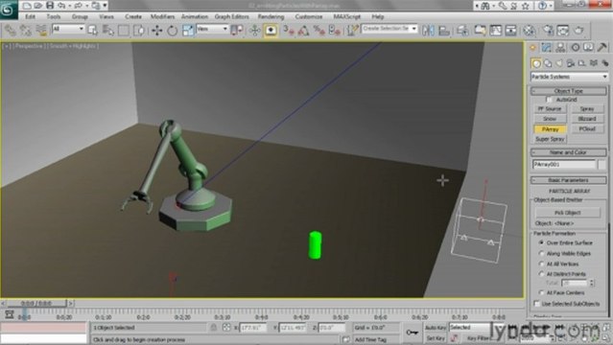Click the Redo arrow icon
Image resolution: width=613 pixels, height=345 pixels.
[x=78, y=6]
